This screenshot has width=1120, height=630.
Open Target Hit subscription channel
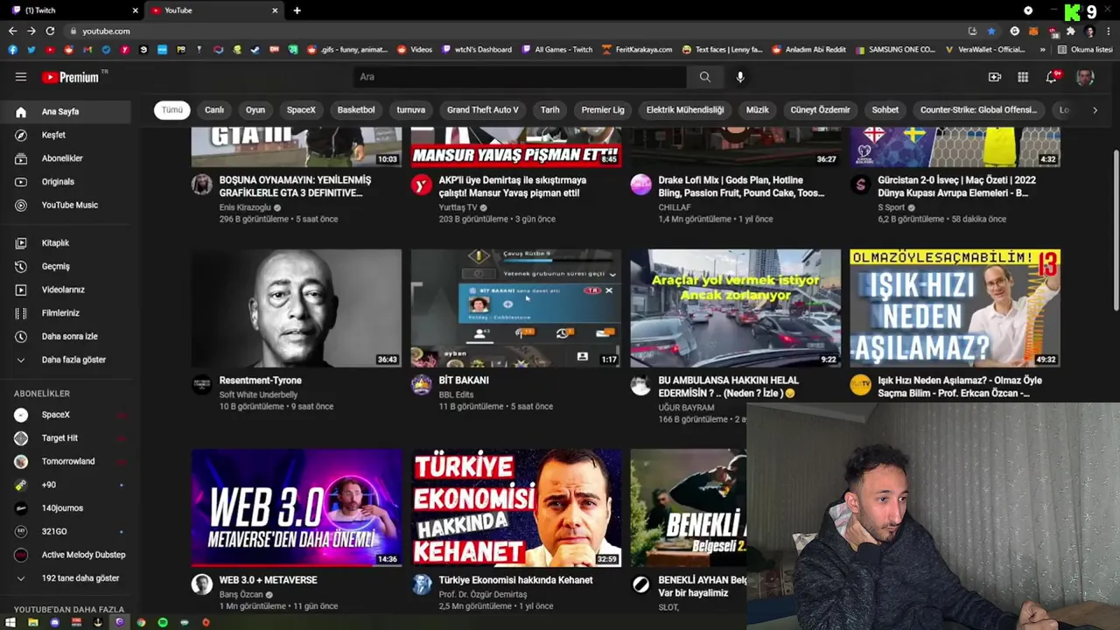pos(66,438)
